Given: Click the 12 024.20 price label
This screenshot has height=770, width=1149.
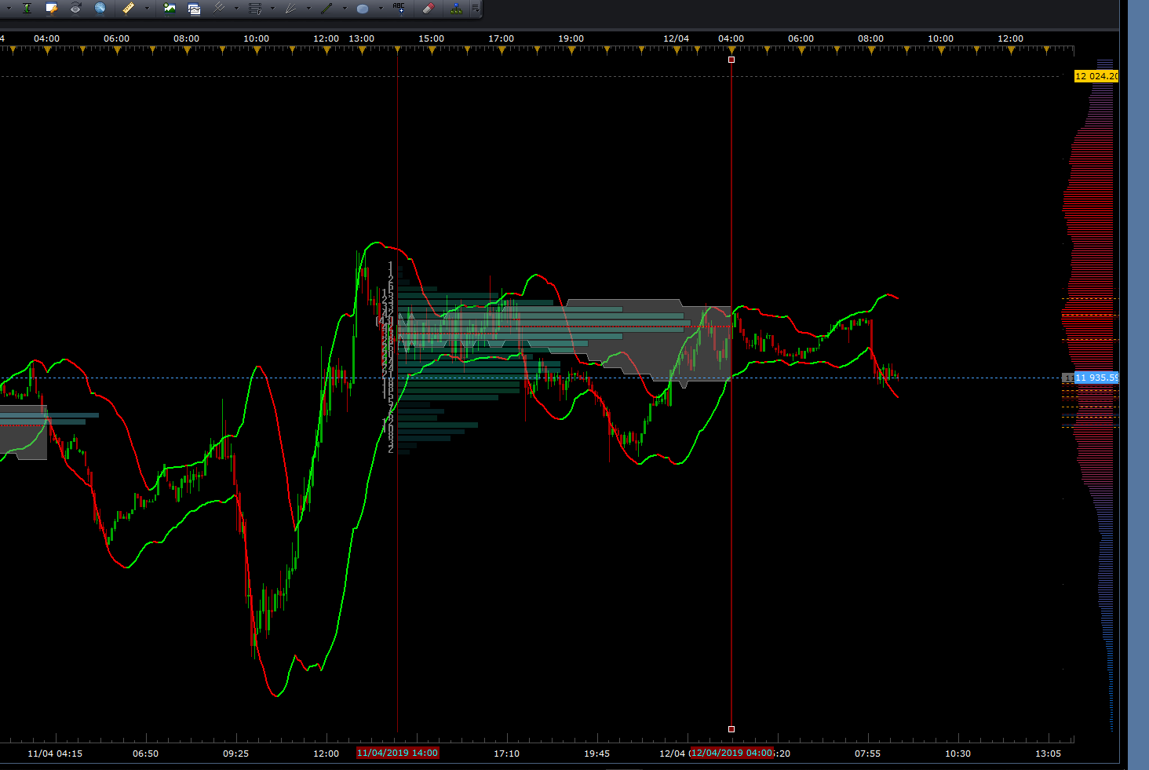Looking at the screenshot, I should click(1096, 76).
